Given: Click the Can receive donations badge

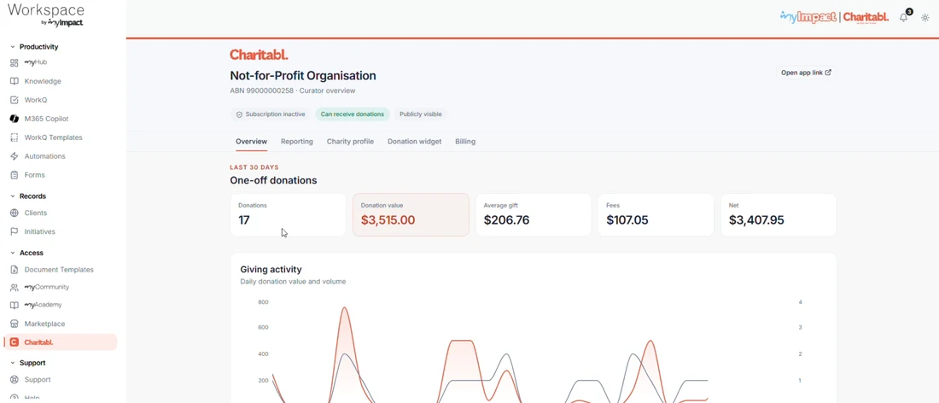Looking at the screenshot, I should (x=353, y=114).
